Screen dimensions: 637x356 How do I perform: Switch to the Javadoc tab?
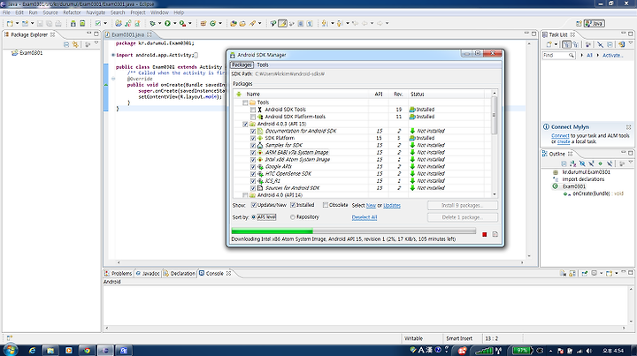click(147, 274)
